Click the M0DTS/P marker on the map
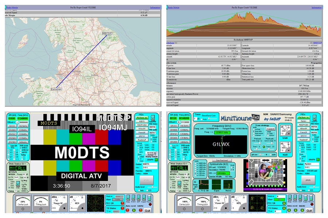 pyautogui.click(x=107, y=33)
